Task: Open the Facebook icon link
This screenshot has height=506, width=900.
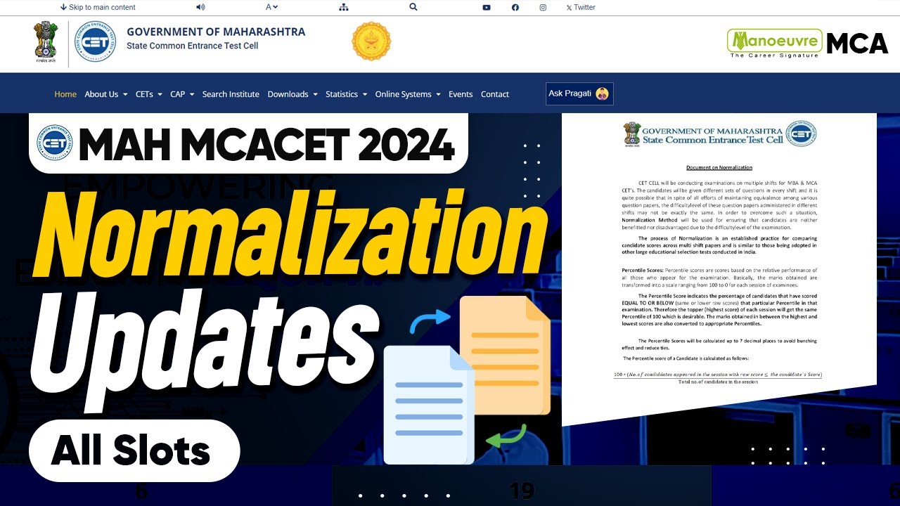Action: coord(515,7)
